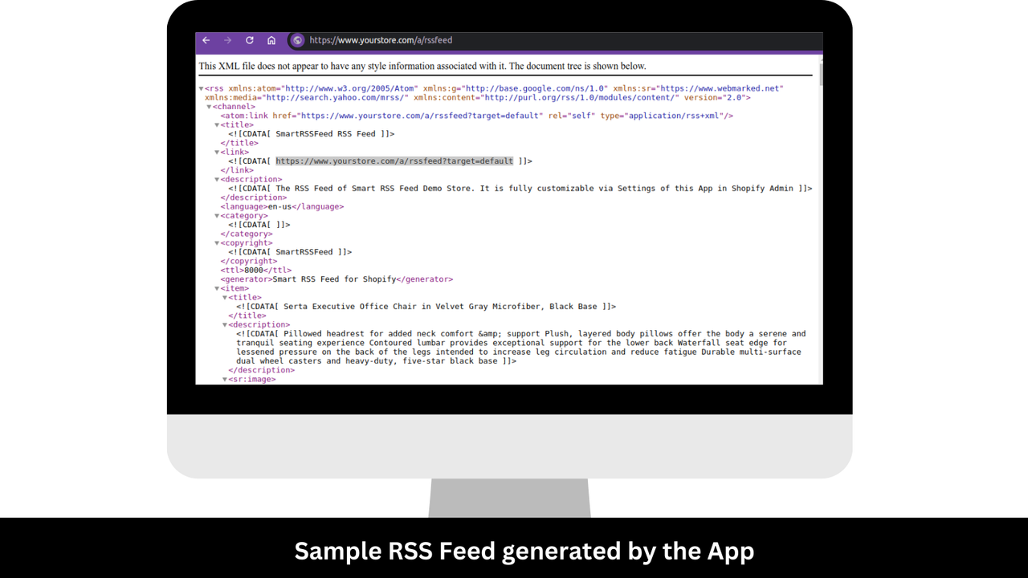Click the browser forward navigation arrow
The height and width of the screenshot is (578, 1028).
click(227, 40)
